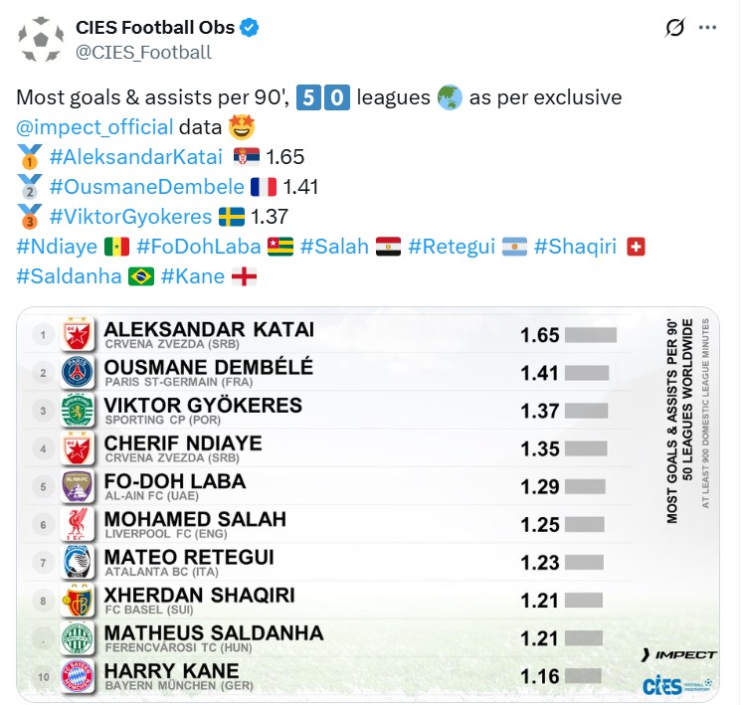The height and width of the screenshot is (705, 741).
Task: Click the blue verified badge icon
Action: (x=250, y=28)
